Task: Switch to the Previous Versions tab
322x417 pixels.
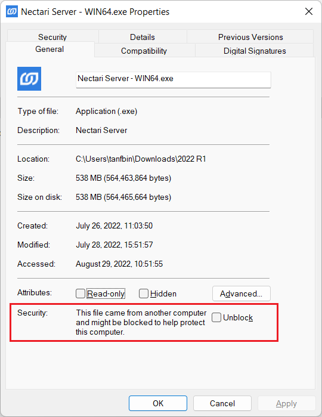Action: point(250,37)
